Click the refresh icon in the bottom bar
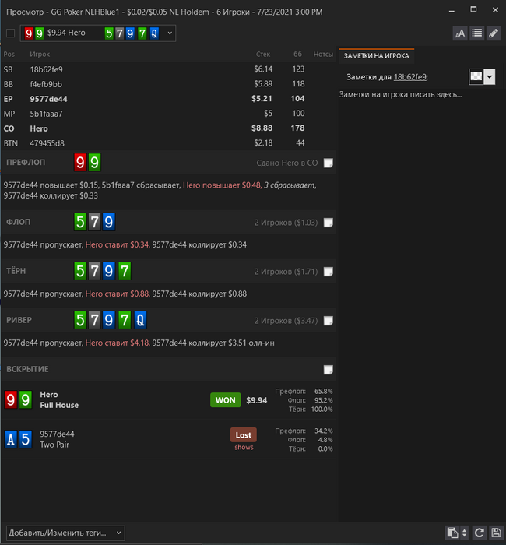506x545 pixels. [x=480, y=533]
